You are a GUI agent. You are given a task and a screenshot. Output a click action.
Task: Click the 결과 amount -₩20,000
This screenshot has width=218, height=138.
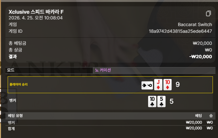tap(200, 57)
